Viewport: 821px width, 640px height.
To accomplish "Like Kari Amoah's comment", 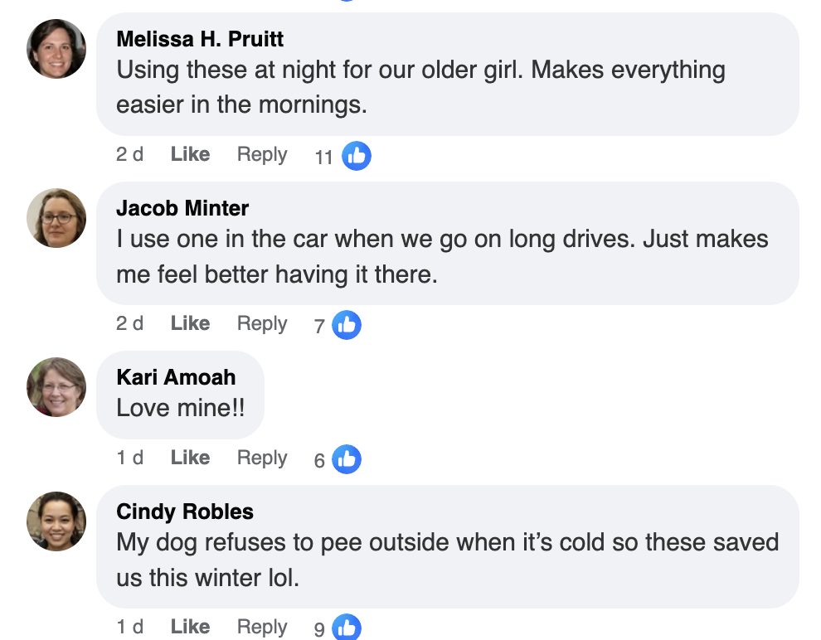I will tap(189, 457).
